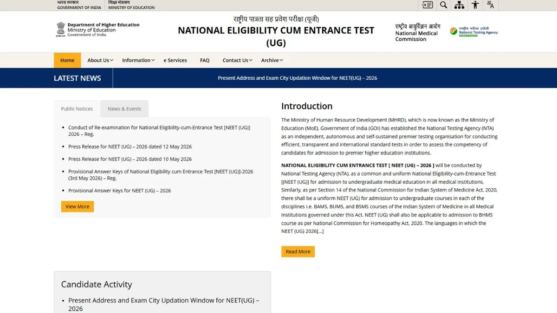Open Candidate Activity address updation link
Screen dimensions: 557x313
pyautogui.click(x=163, y=305)
